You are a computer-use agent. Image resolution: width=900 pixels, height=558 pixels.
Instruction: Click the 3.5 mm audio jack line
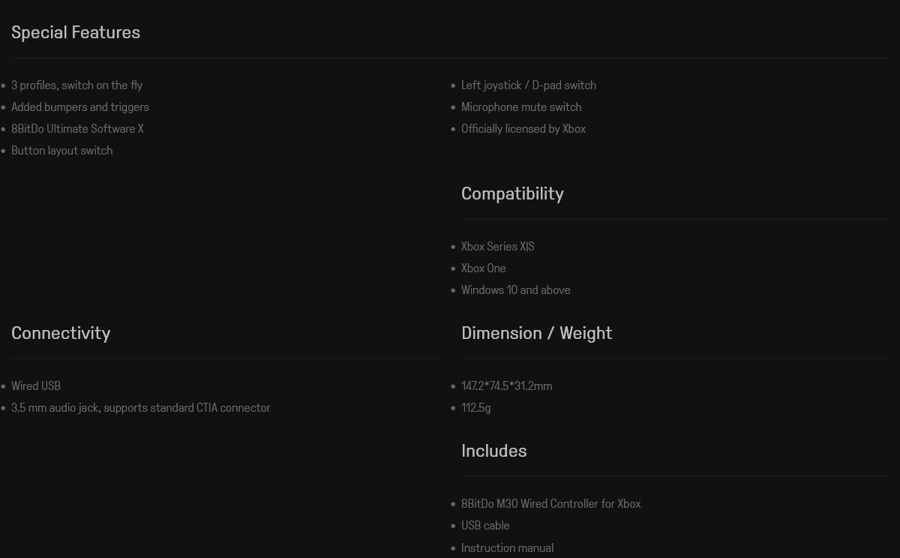(x=141, y=408)
